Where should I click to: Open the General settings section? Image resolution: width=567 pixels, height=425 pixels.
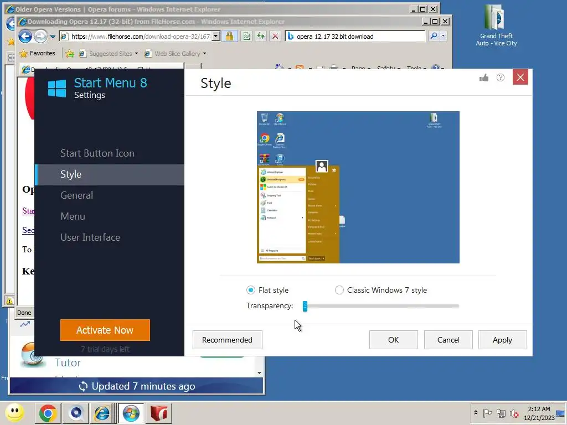click(76, 195)
